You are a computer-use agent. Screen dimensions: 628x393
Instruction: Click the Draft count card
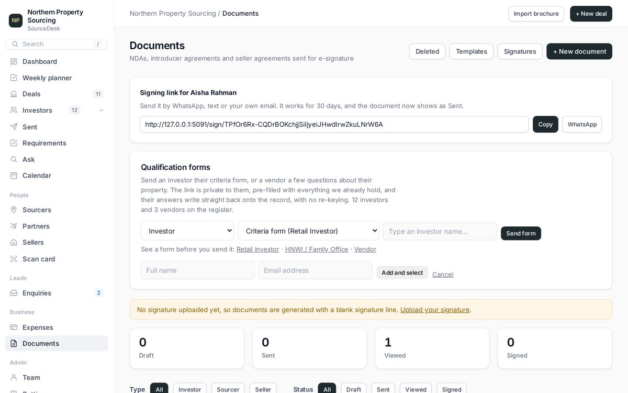pyautogui.click(x=187, y=348)
